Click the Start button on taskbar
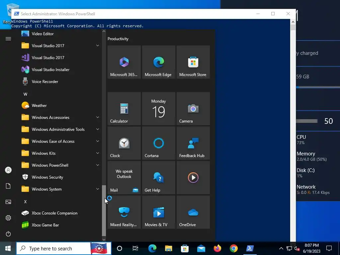 (8, 248)
